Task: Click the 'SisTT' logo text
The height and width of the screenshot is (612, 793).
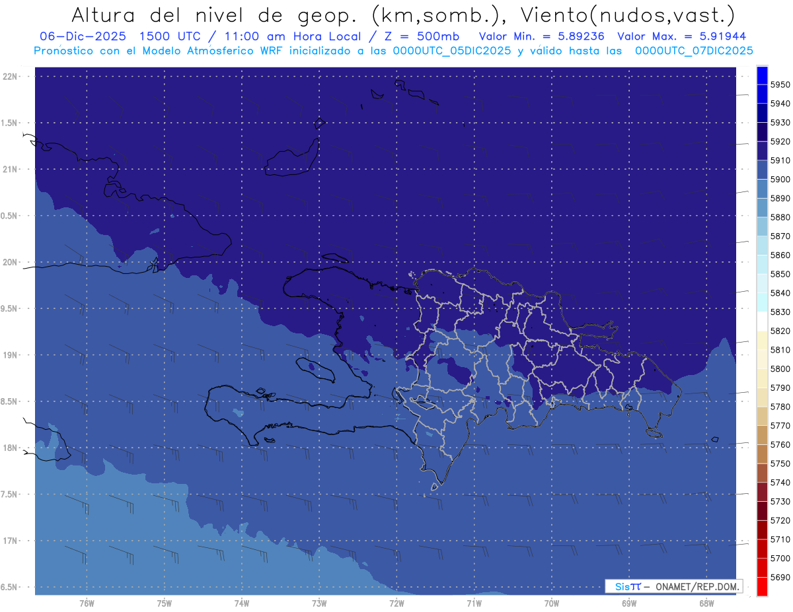Action: click(627, 586)
